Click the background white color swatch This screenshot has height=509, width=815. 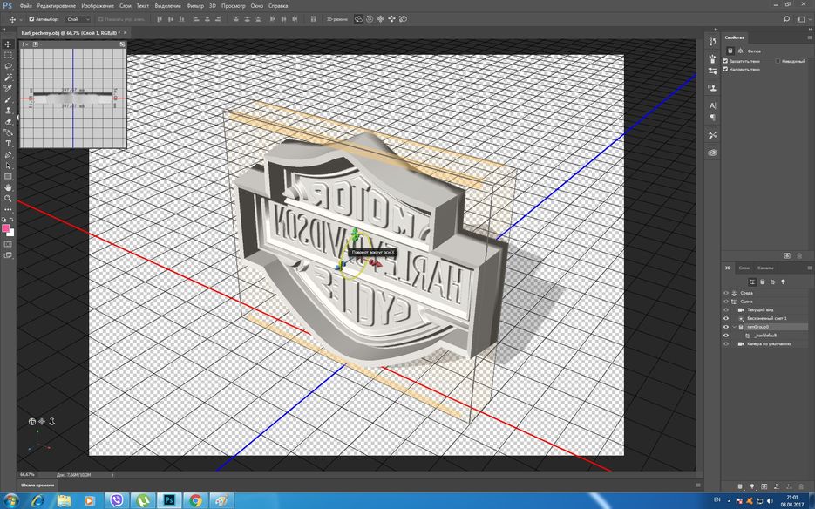11,233
